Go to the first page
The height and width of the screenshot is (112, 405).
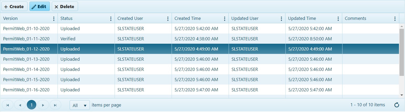click(8, 105)
